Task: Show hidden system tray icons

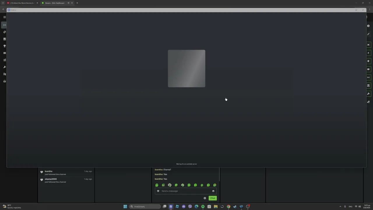Action: (x=340, y=206)
